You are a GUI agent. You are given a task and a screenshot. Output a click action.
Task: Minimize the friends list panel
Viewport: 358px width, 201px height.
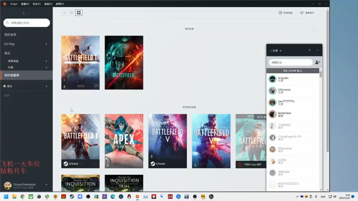coord(318,50)
